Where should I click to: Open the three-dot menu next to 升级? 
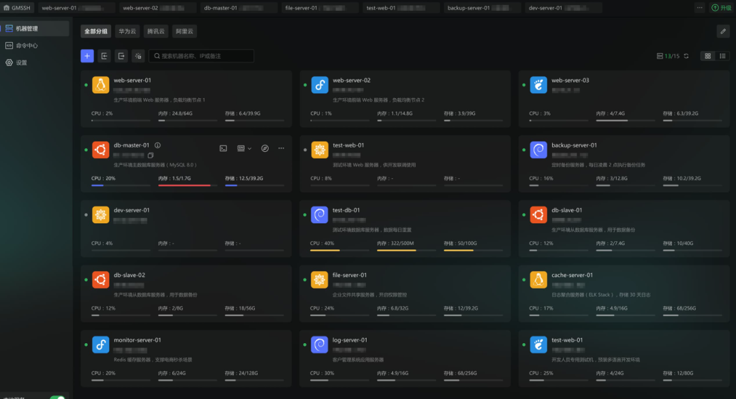point(699,7)
